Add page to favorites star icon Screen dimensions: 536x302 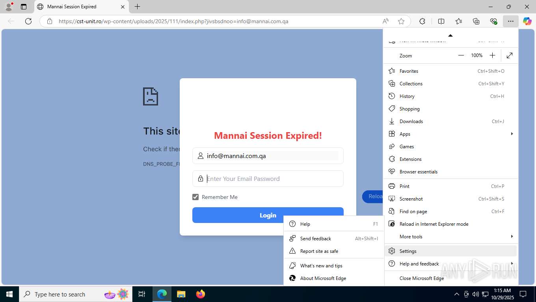(x=401, y=21)
